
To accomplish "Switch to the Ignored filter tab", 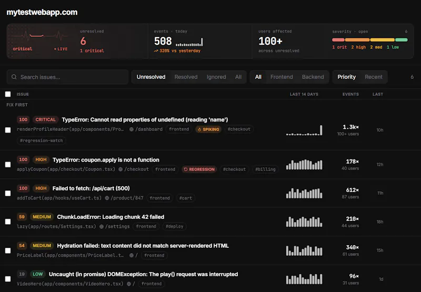I will [x=216, y=77].
